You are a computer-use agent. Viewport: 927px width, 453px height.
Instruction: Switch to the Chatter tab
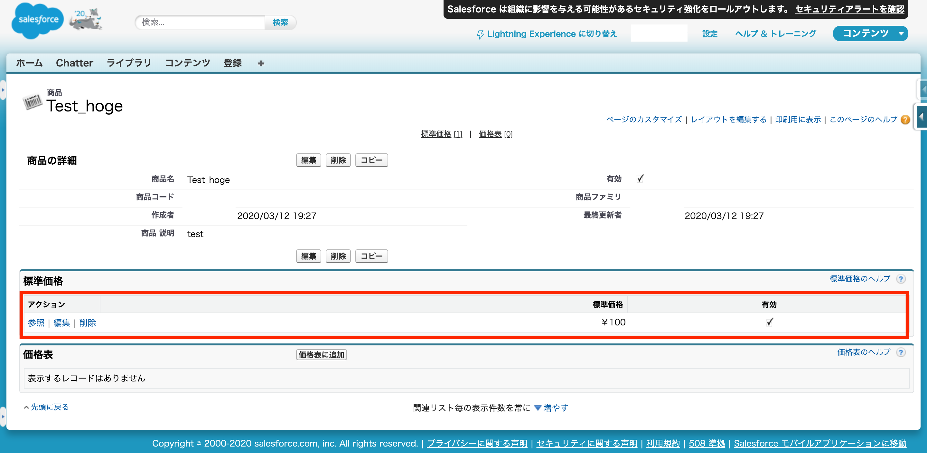click(74, 63)
